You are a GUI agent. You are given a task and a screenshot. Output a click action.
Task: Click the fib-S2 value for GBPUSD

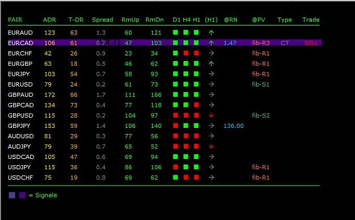click(261, 115)
